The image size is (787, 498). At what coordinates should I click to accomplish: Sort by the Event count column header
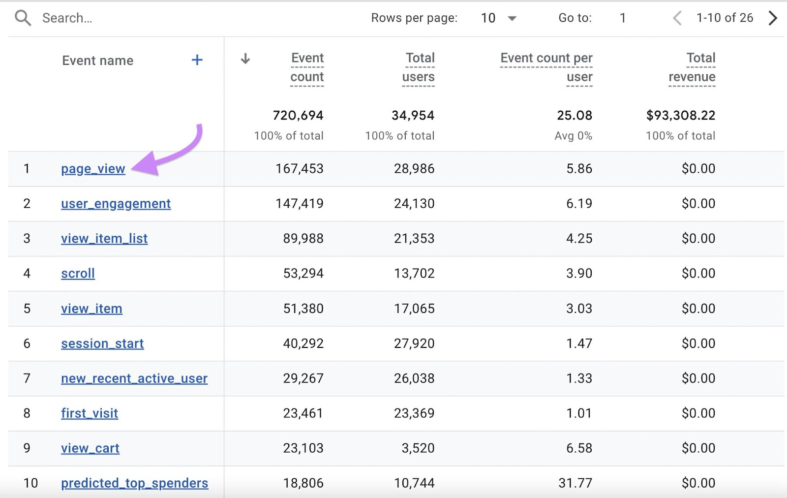(x=307, y=67)
